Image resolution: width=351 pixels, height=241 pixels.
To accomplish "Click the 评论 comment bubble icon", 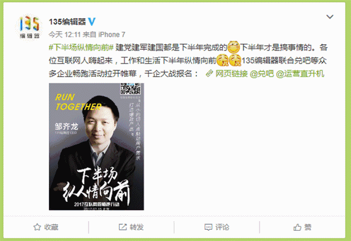I will point(208,227).
